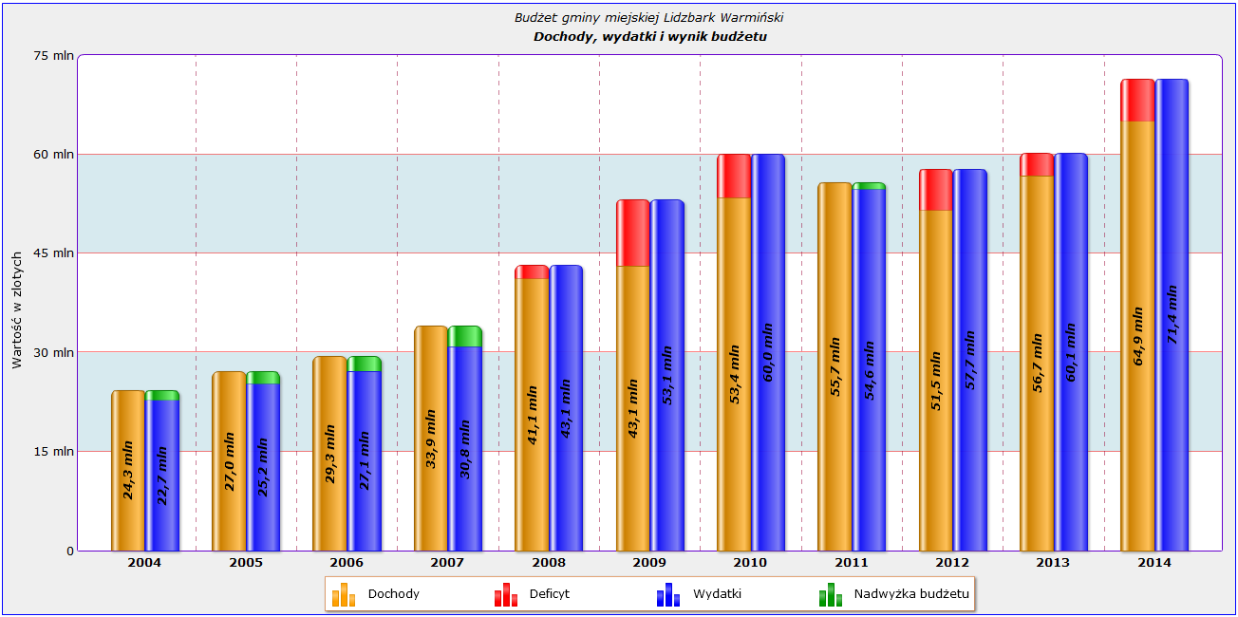
Task: Select the 2010 blue bar labeled 60,0 mln
Action: (x=768, y=352)
